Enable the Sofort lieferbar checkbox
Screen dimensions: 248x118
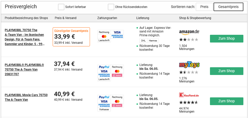tap(61, 7)
